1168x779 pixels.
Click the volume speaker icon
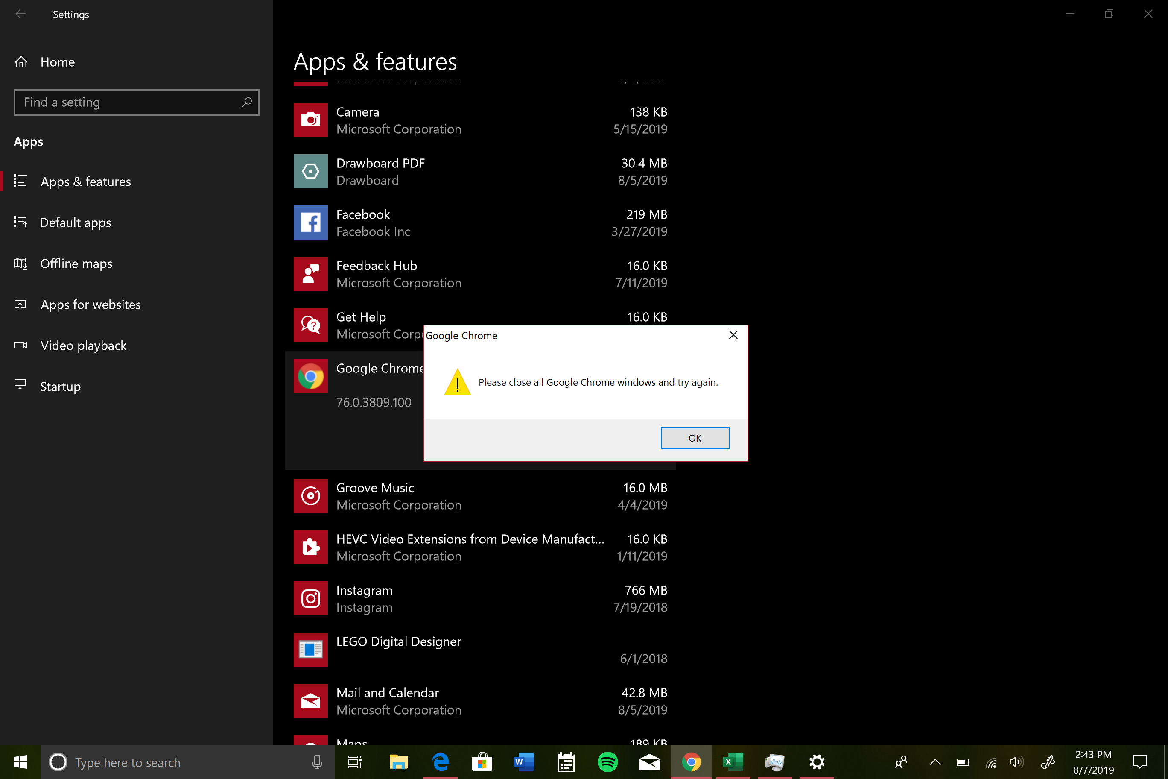(1016, 762)
